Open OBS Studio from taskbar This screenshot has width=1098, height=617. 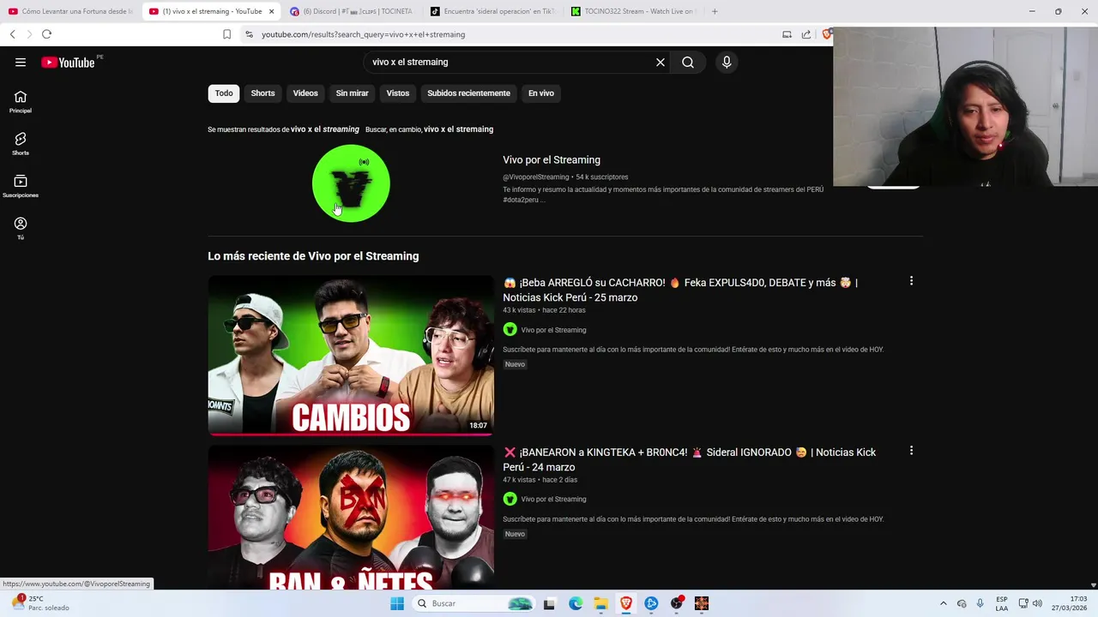677,603
